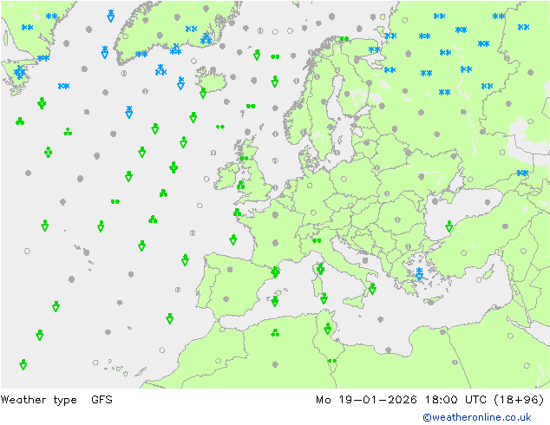
Task: Click the green shower symbol over northern Tunisia
Action: point(328,329)
